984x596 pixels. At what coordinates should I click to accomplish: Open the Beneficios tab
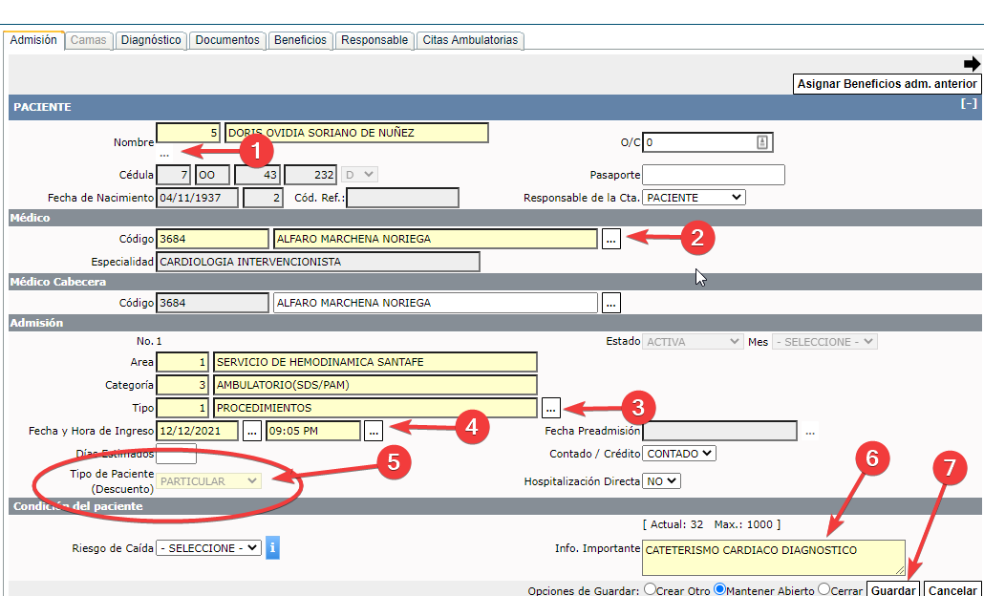(x=301, y=40)
